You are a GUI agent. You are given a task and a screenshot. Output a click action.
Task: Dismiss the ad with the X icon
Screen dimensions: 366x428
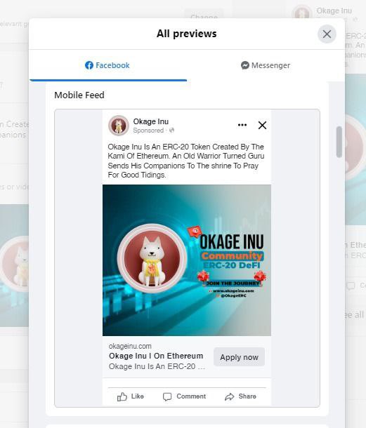click(262, 126)
